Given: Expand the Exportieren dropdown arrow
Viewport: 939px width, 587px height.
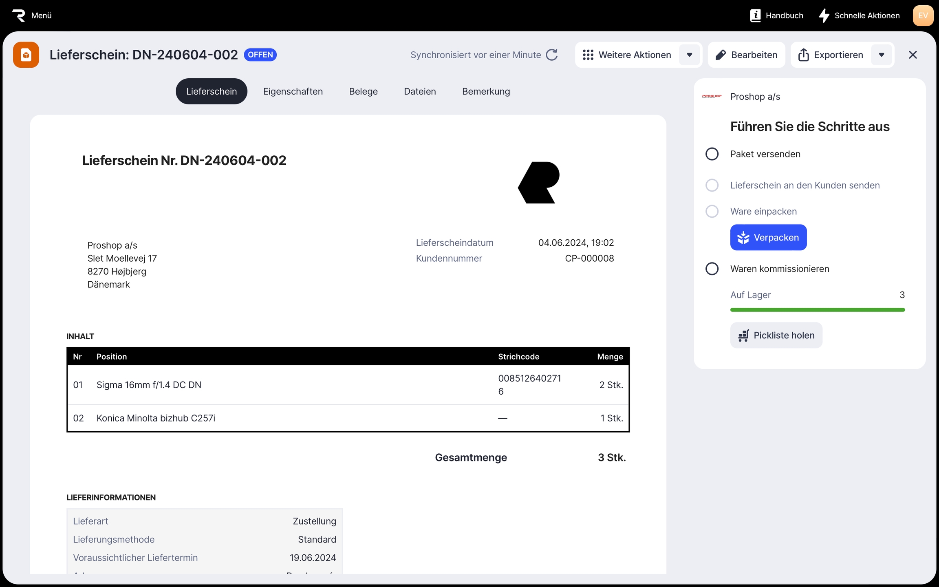Looking at the screenshot, I should click(x=882, y=55).
